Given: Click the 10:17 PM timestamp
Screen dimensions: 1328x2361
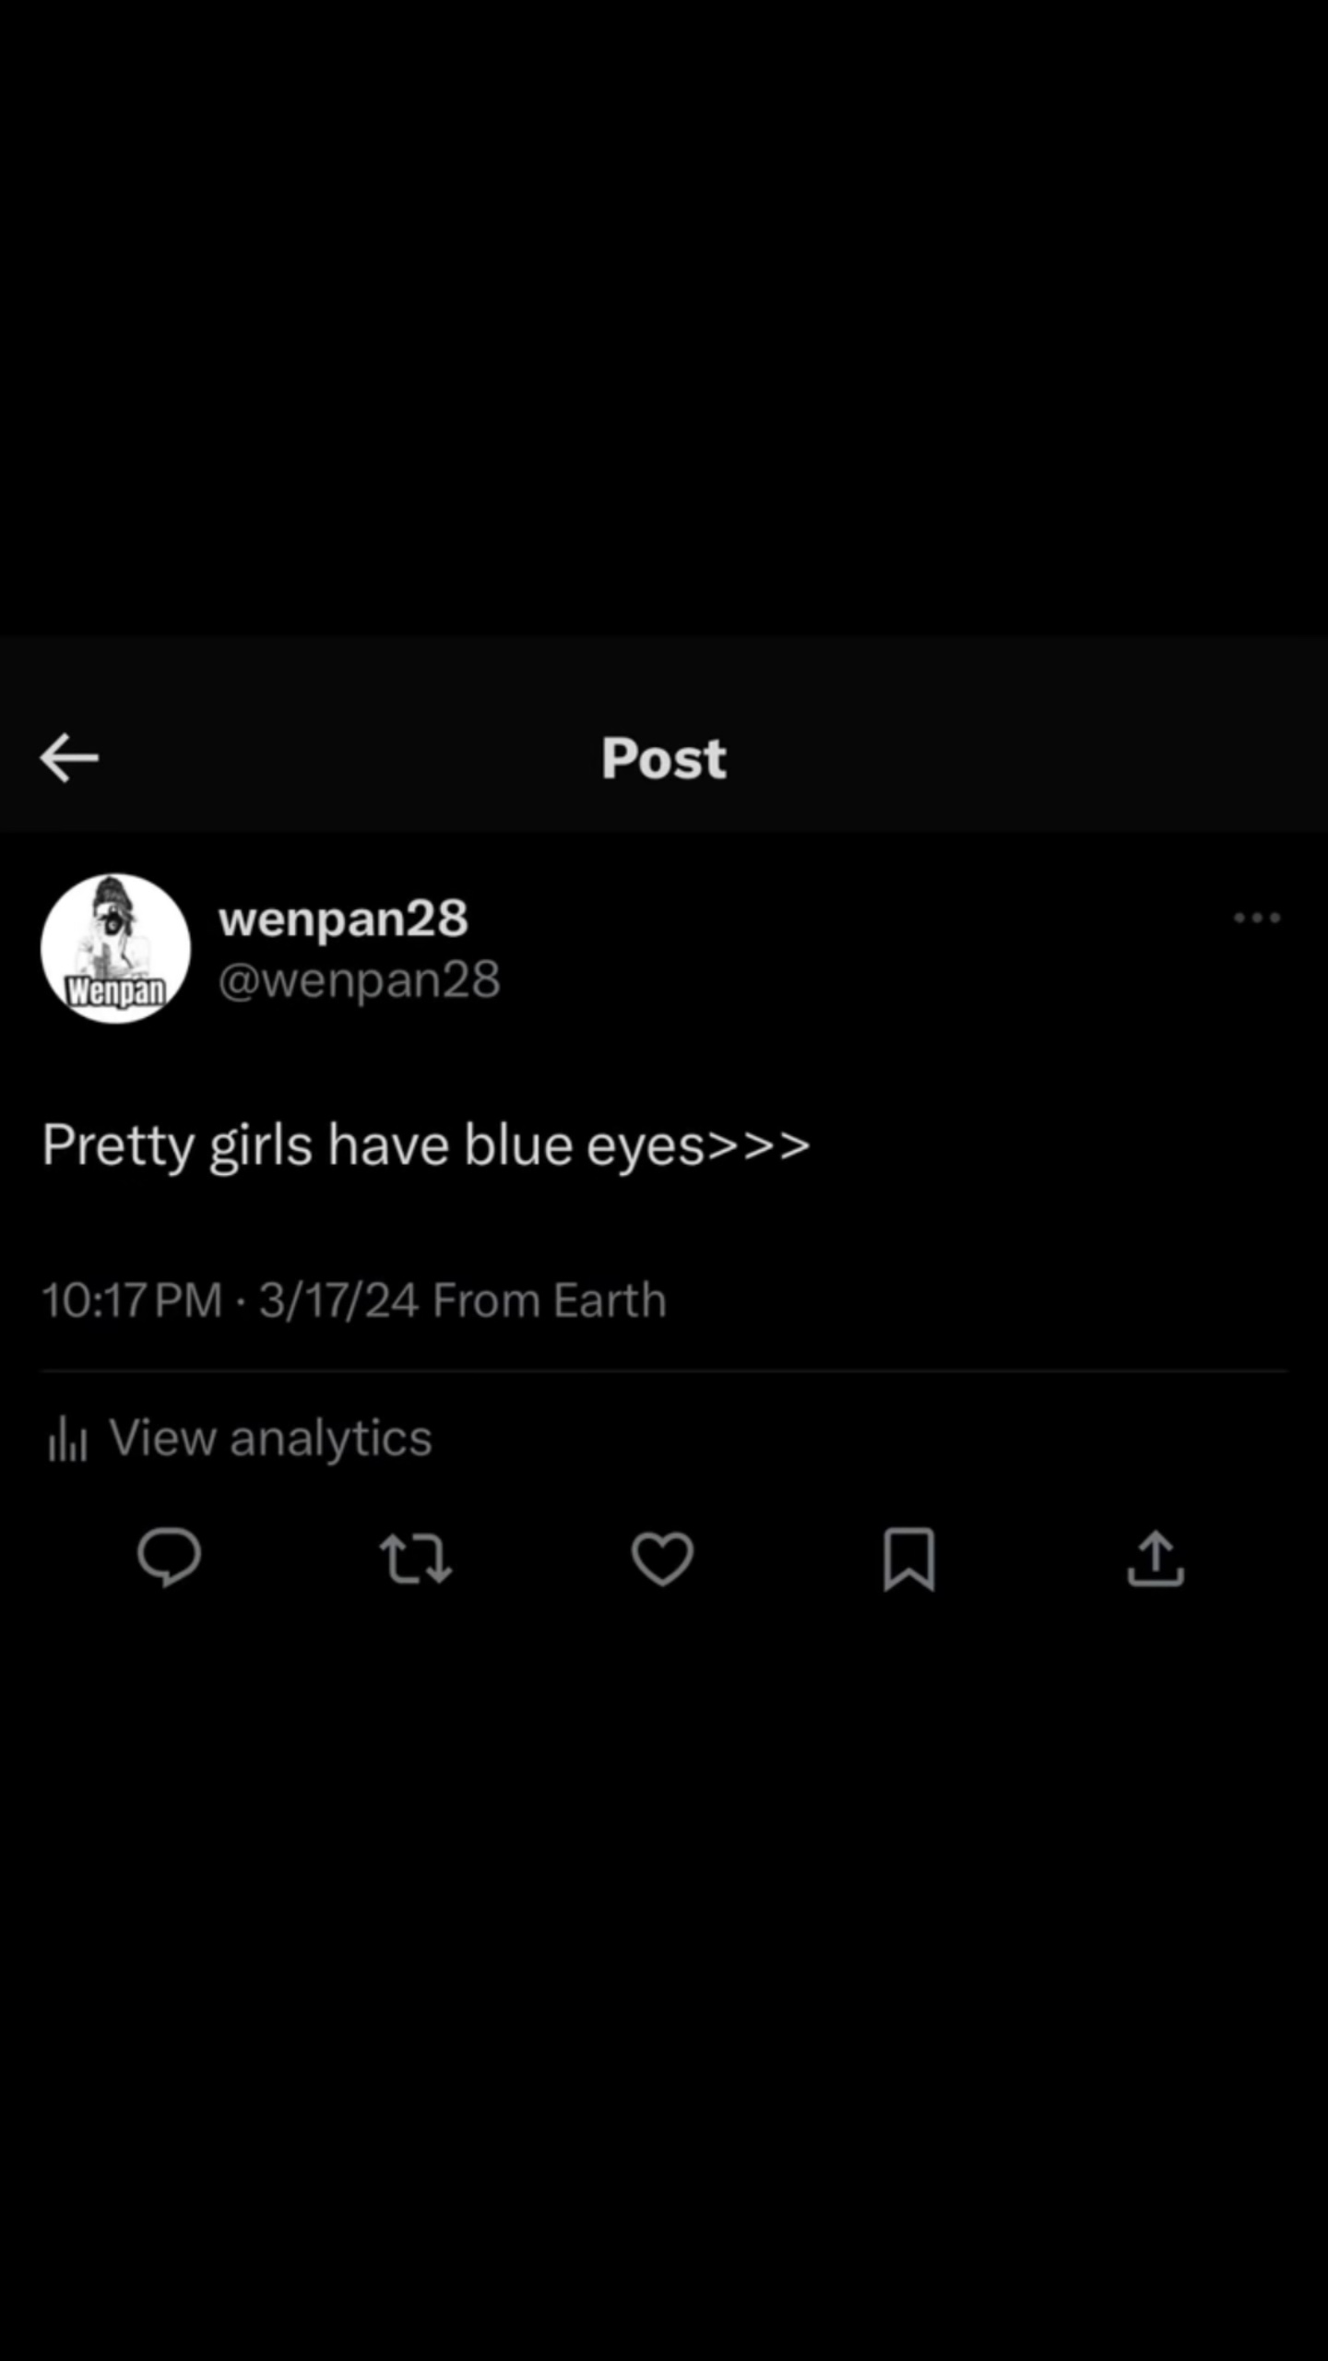Looking at the screenshot, I should 132,1300.
